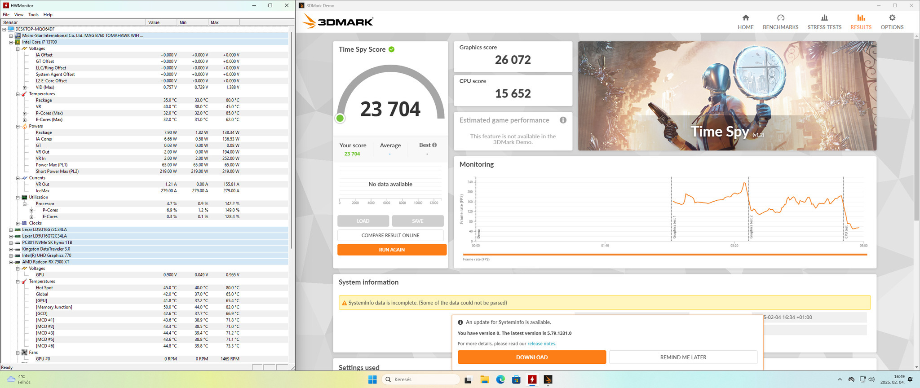The width and height of the screenshot is (920, 388).
Task: Click the Sensor column header
Action: click(73, 22)
